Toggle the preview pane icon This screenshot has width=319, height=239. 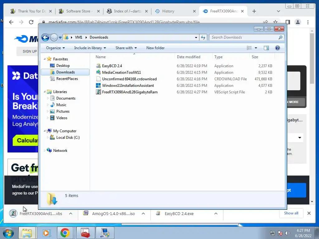tap(266, 48)
